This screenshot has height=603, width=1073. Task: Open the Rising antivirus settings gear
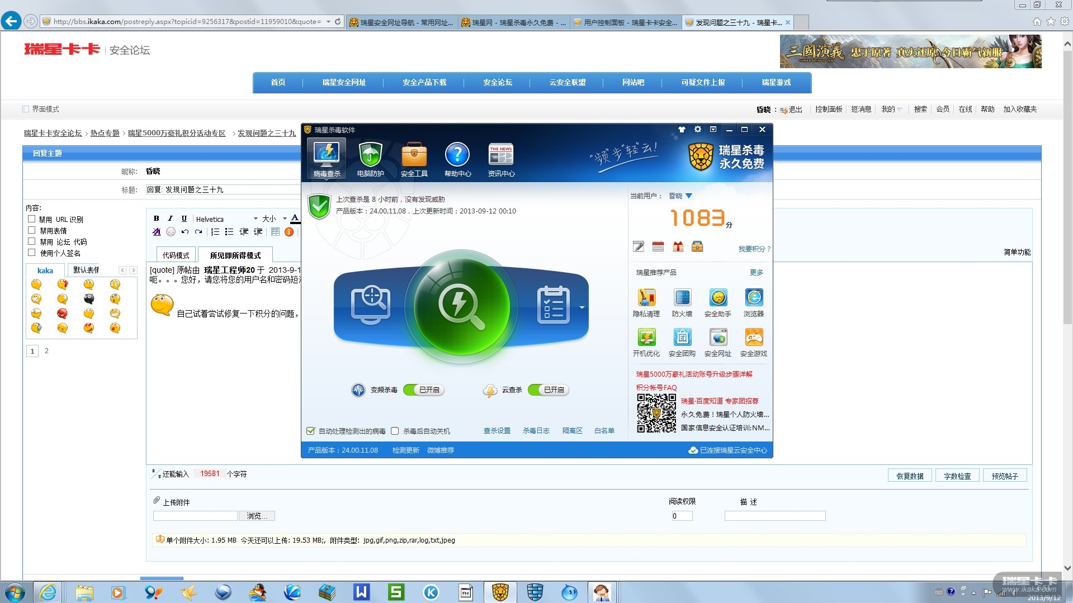click(697, 129)
